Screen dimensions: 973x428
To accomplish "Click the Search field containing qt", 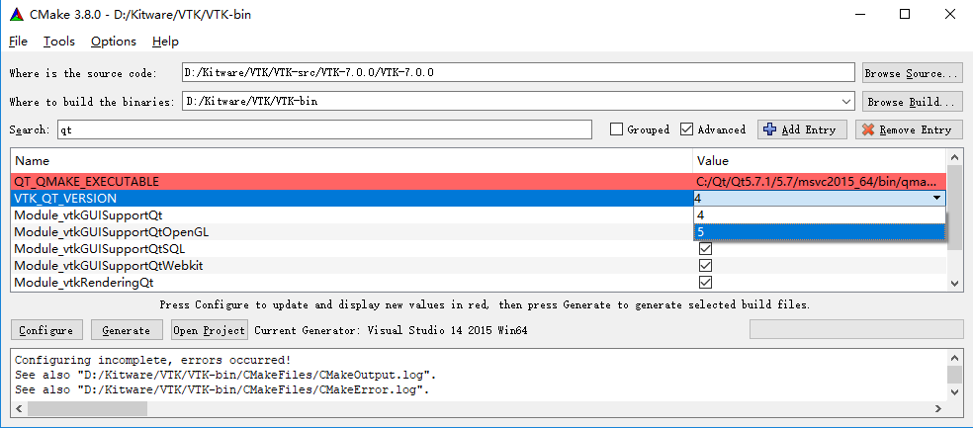I will click(x=324, y=129).
